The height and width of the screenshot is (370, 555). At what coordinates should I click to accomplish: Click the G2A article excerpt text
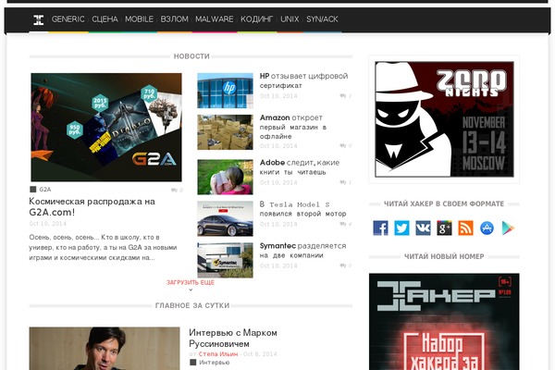point(103,248)
